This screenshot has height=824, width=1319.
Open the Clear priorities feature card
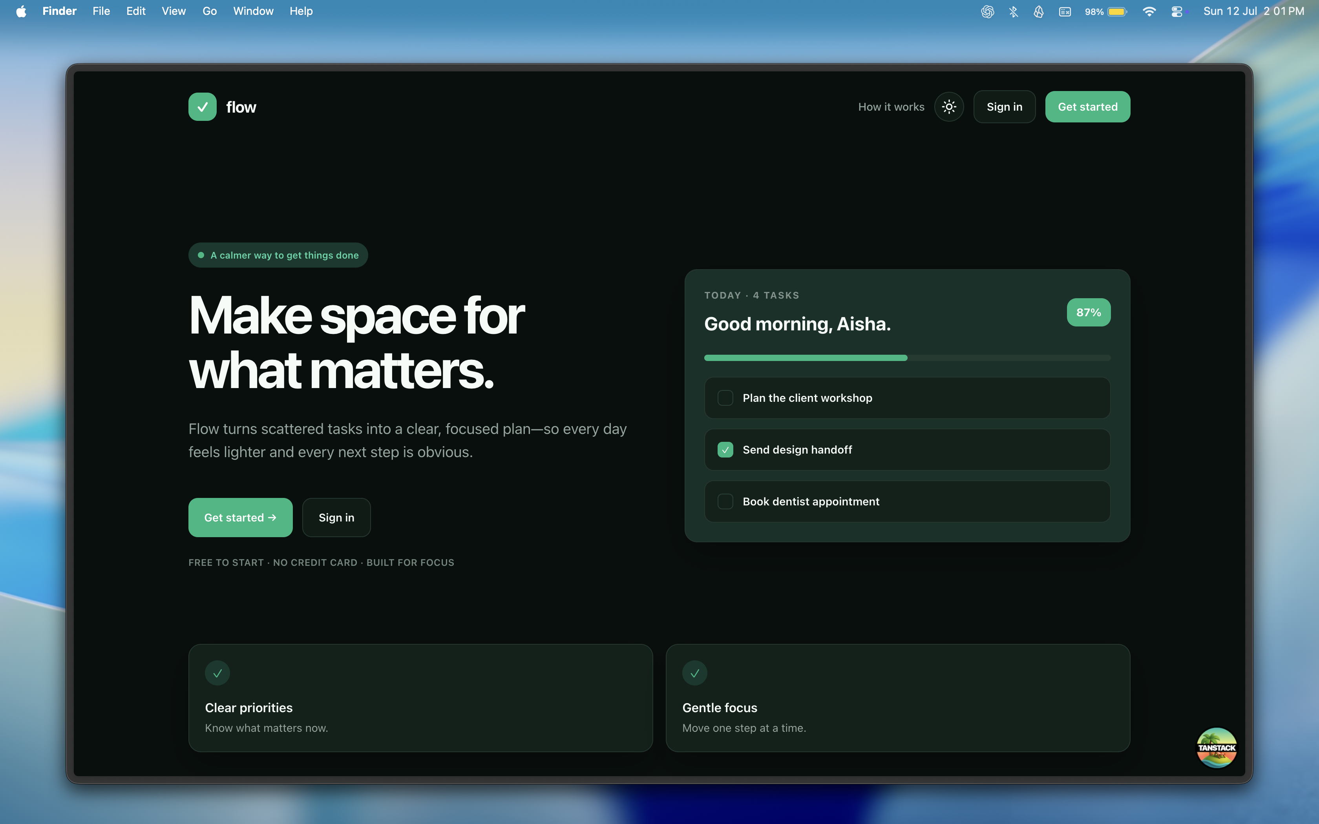coord(420,698)
